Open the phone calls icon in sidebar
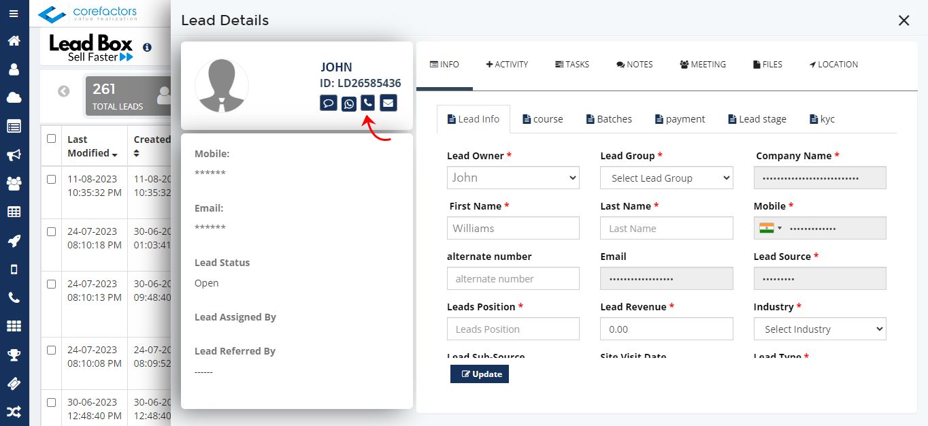Screen dimensions: 928x426 (x=14, y=297)
